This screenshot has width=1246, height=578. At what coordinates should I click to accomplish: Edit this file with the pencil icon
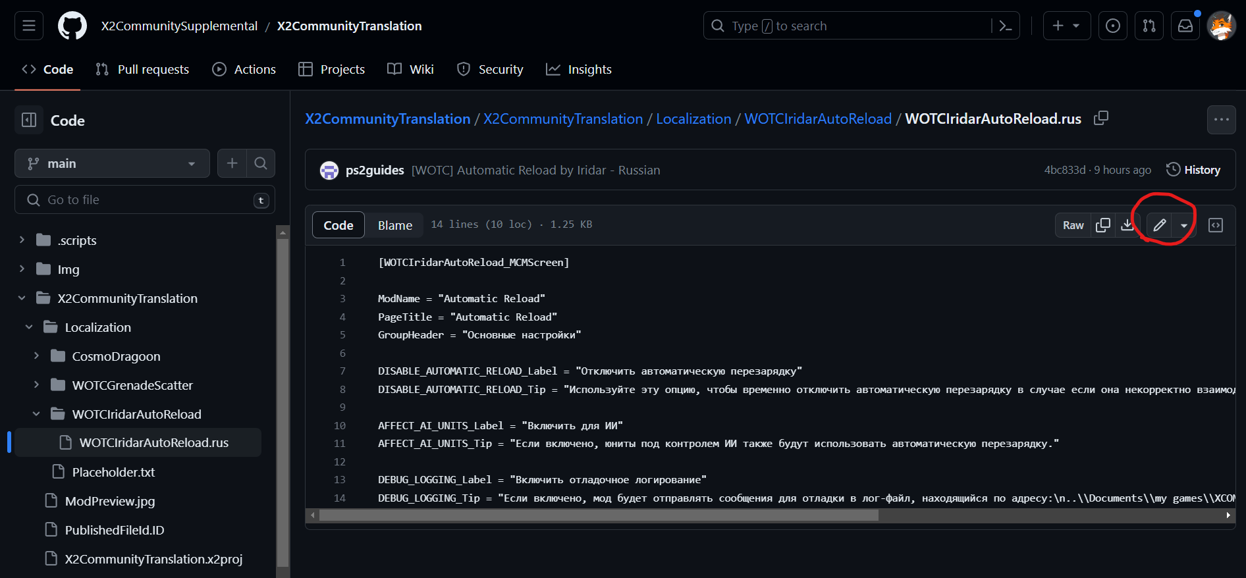click(1159, 225)
